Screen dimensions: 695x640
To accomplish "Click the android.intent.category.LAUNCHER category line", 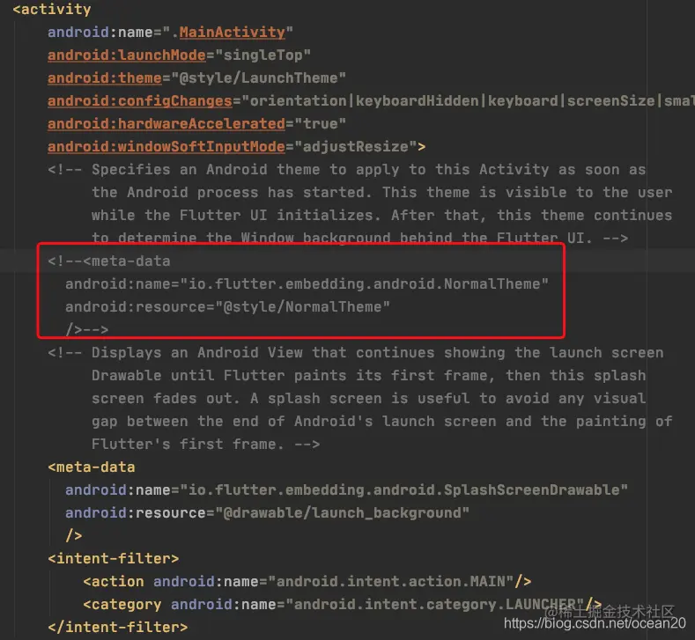I will point(342,605).
